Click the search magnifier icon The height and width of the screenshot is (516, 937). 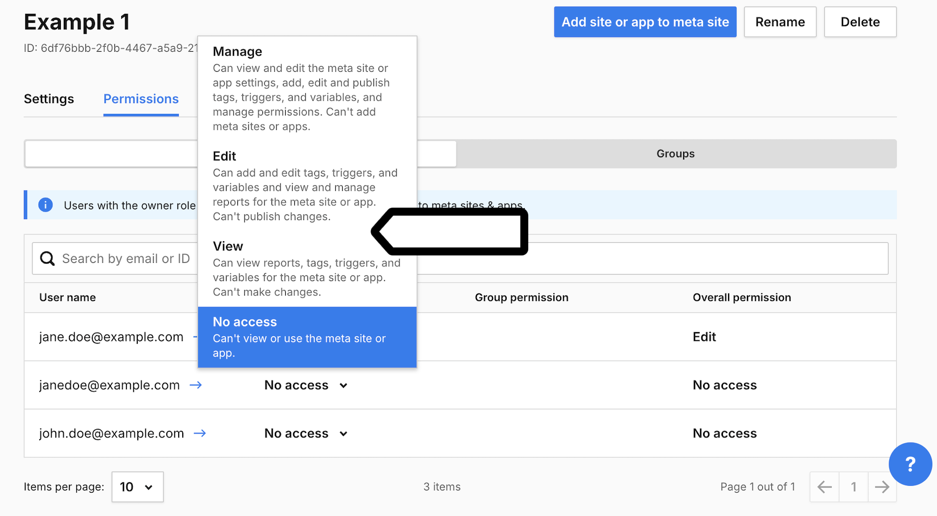click(47, 259)
